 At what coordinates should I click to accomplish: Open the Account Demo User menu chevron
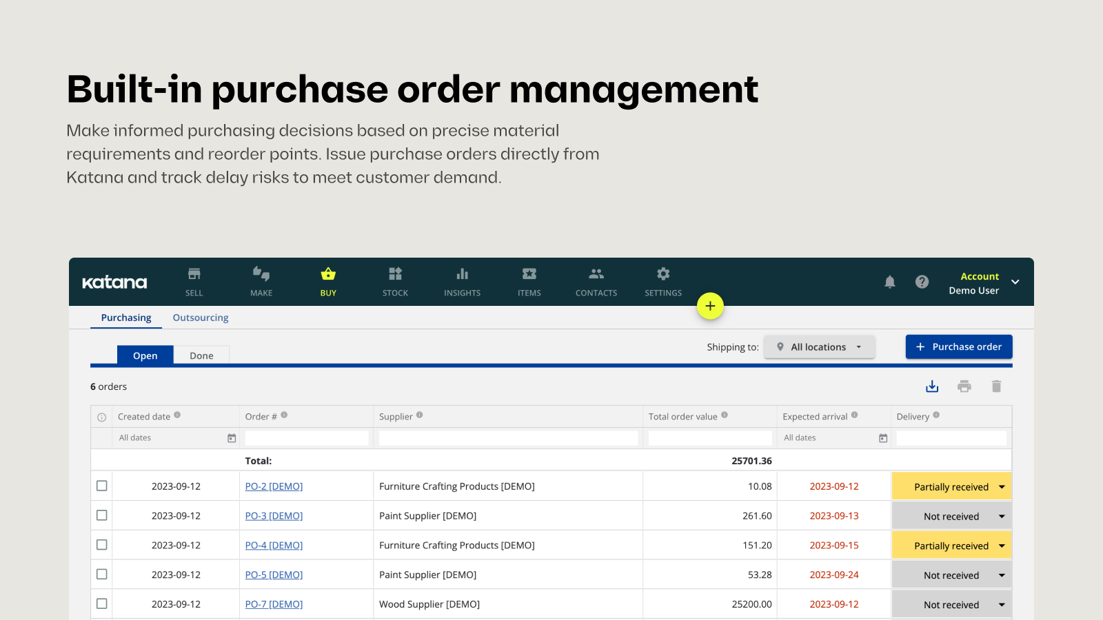click(x=1015, y=282)
